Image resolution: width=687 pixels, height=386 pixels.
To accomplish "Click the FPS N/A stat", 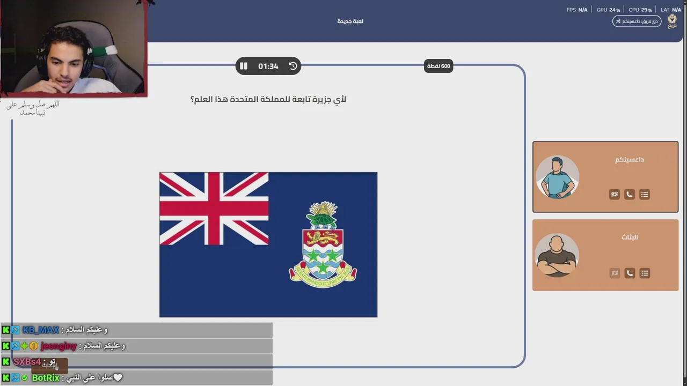I will tap(577, 10).
